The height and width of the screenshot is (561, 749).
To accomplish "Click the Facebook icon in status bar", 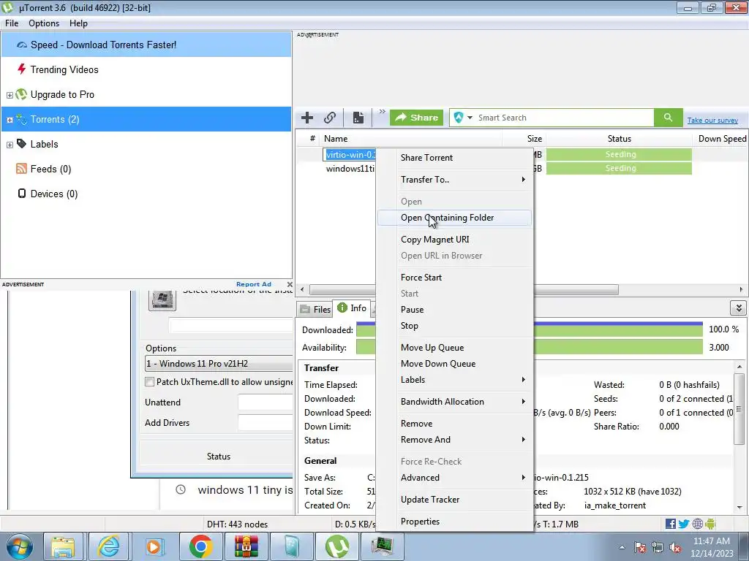I will [x=670, y=524].
